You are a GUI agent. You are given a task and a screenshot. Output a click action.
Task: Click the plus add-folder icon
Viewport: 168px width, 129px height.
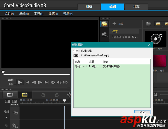[114, 24]
